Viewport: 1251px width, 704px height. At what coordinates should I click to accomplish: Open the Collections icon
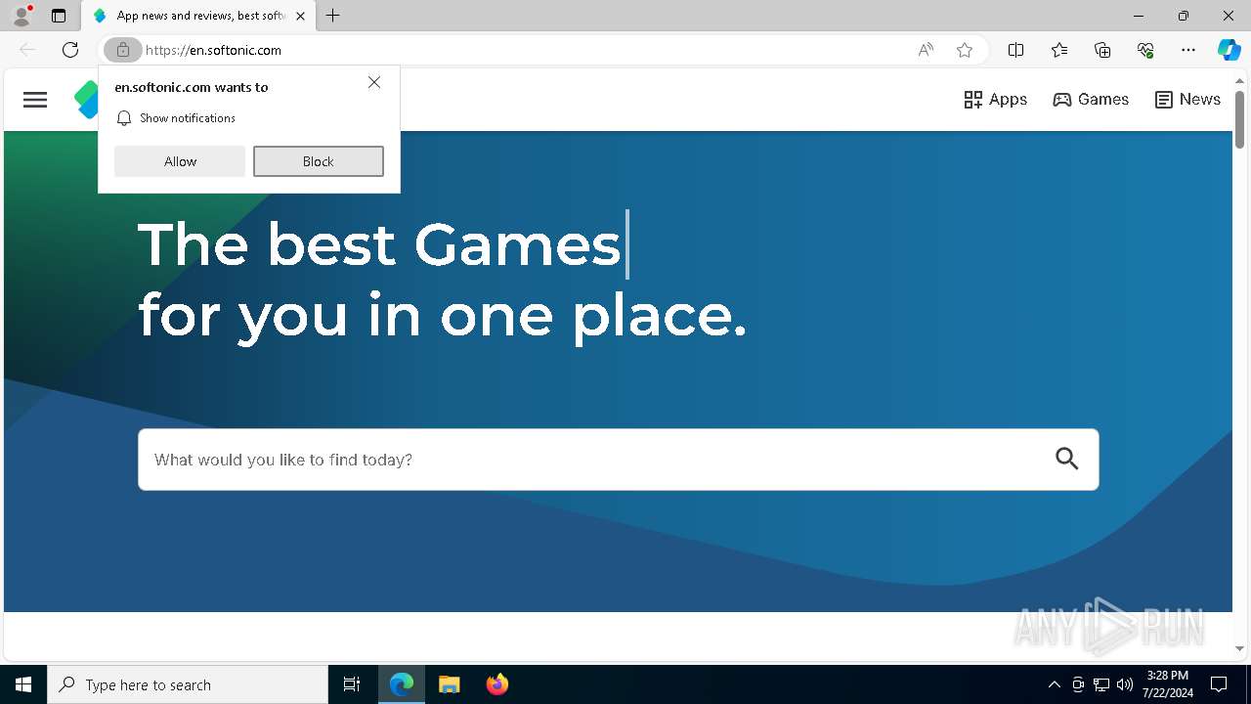1102,50
